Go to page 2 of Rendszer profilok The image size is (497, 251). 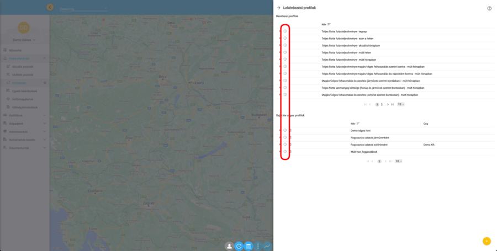[x=382, y=104]
